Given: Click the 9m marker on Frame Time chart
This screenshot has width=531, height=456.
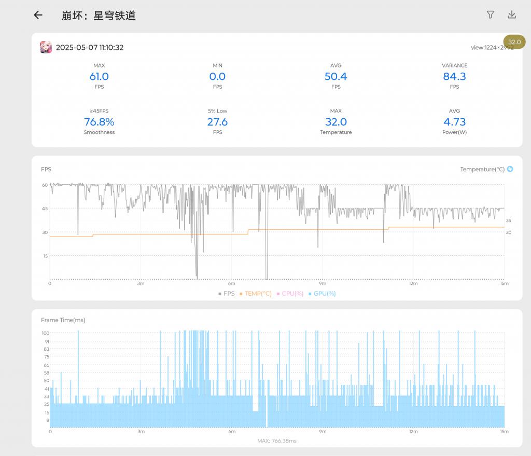Looking at the screenshot, I should click(x=323, y=431).
